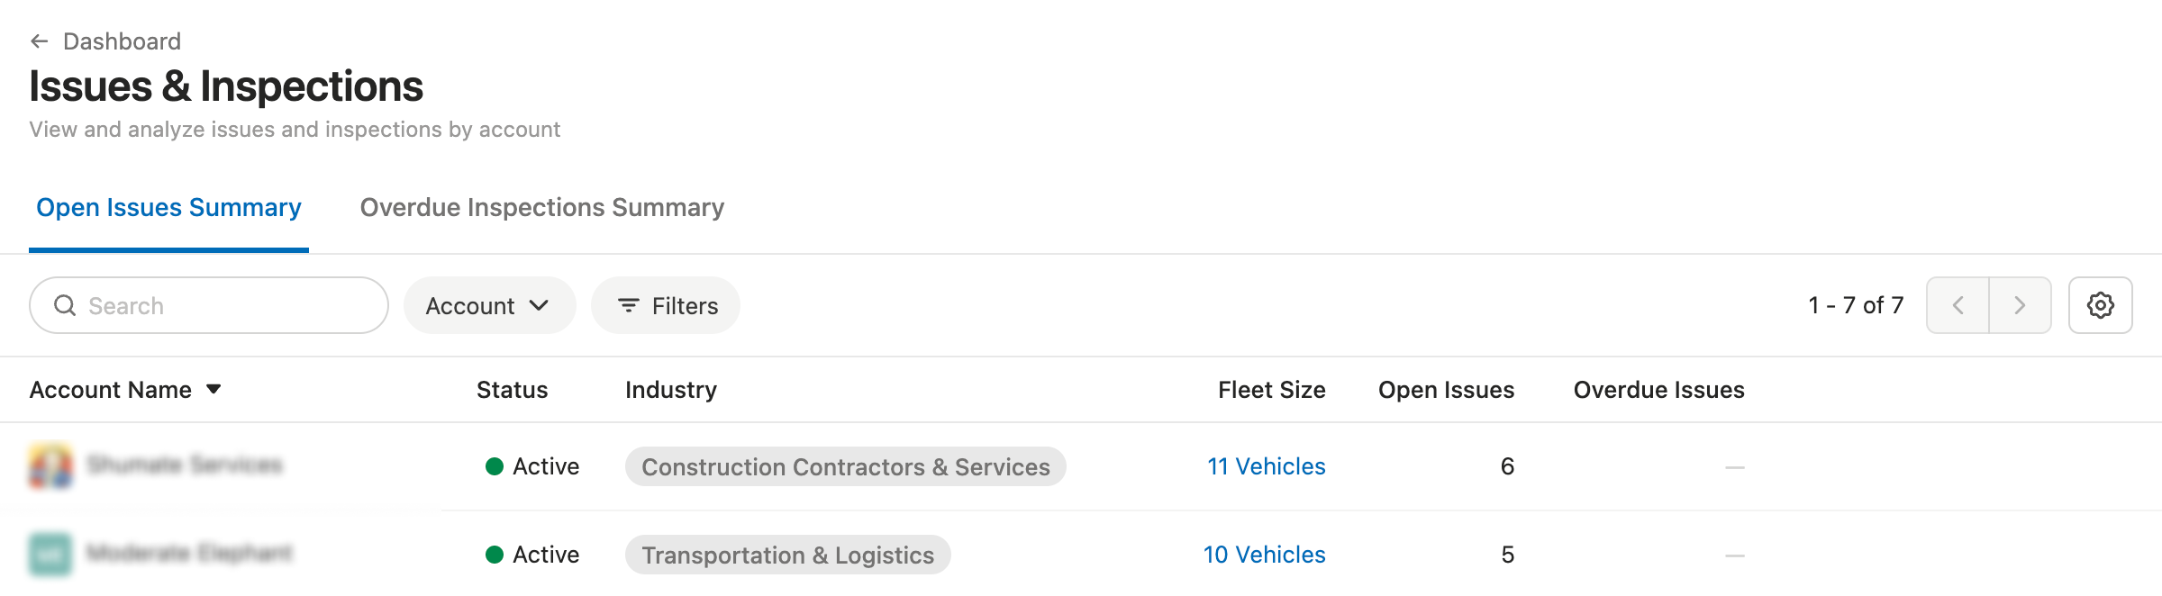
Task: Click the second row's account avatar
Action: pos(50,555)
